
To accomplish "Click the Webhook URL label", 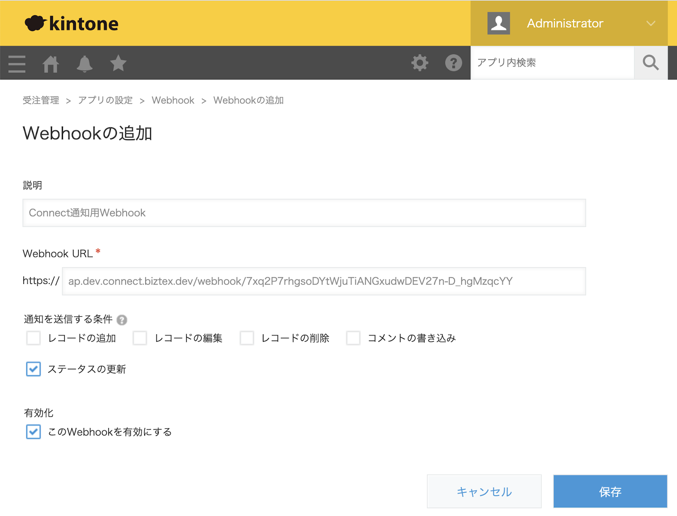I will (x=58, y=254).
